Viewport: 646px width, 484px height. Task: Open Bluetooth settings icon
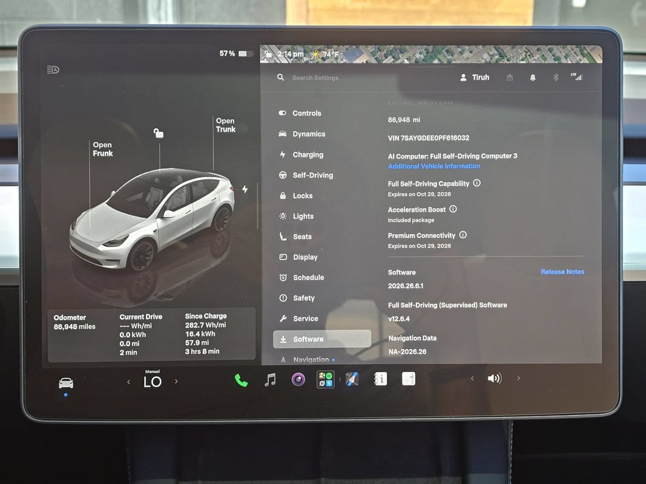(x=555, y=77)
